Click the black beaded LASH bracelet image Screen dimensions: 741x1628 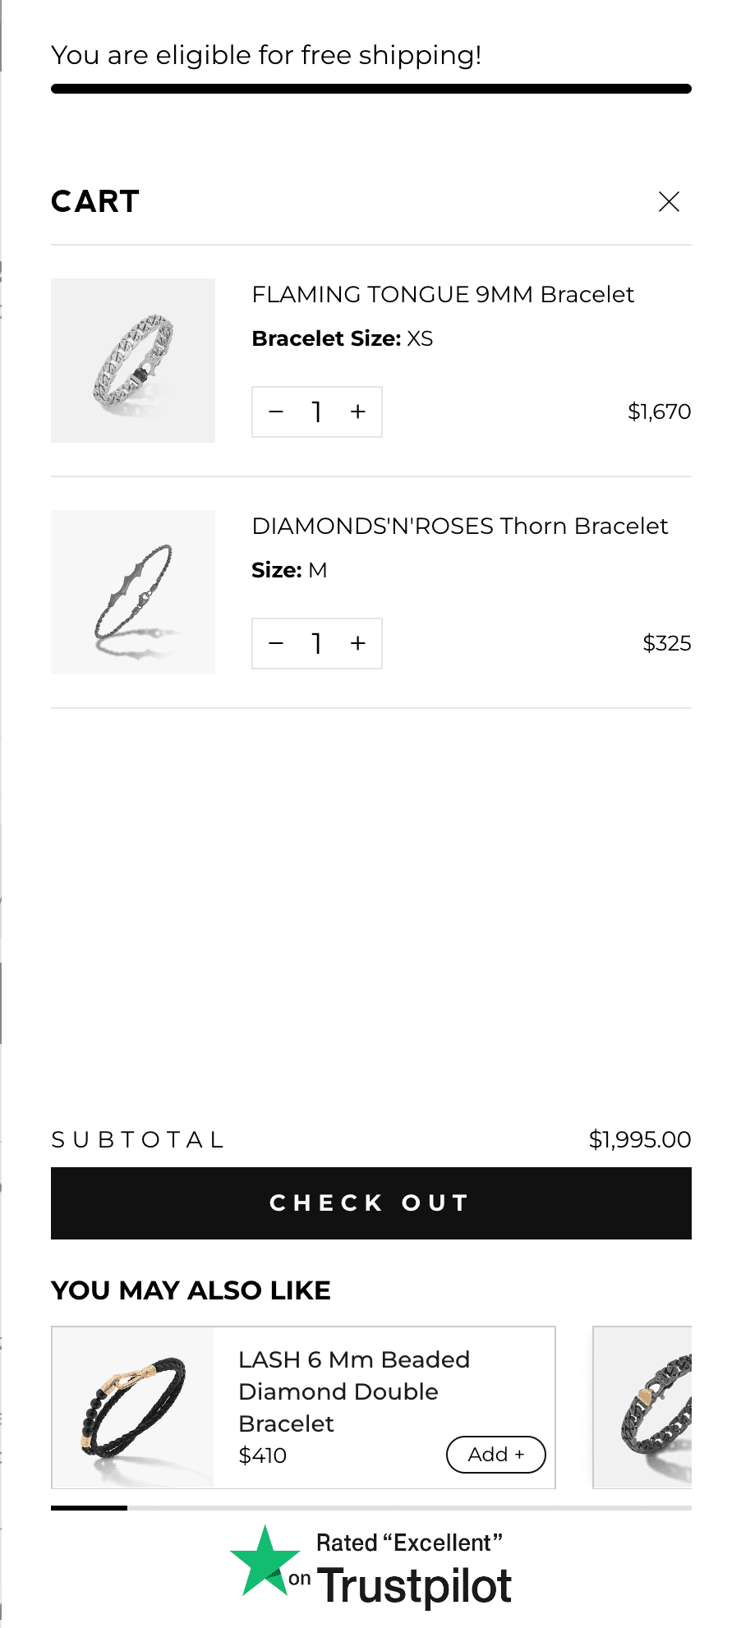[x=133, y=1407]
